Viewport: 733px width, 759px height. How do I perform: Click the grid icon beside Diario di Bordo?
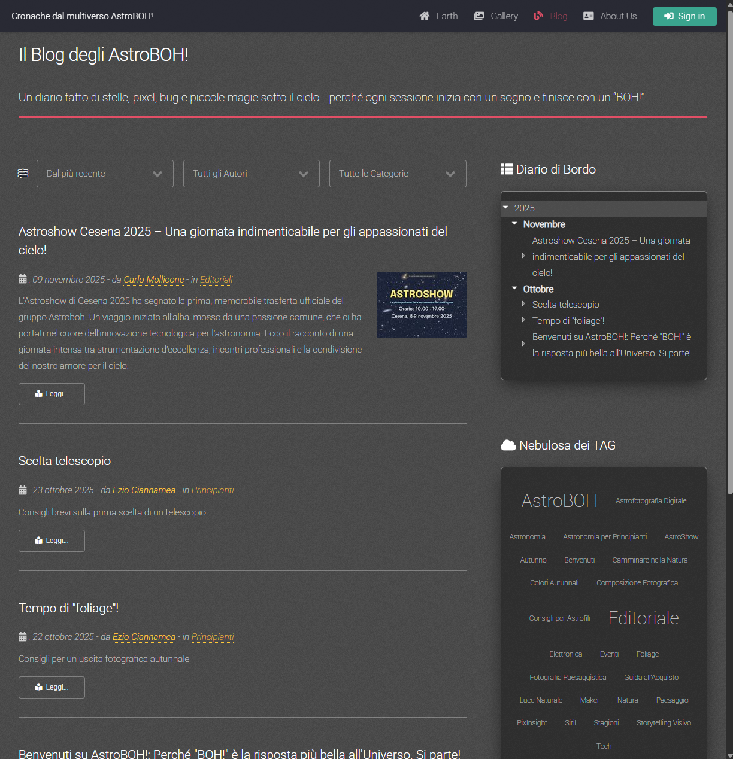(x=506, y=169)
